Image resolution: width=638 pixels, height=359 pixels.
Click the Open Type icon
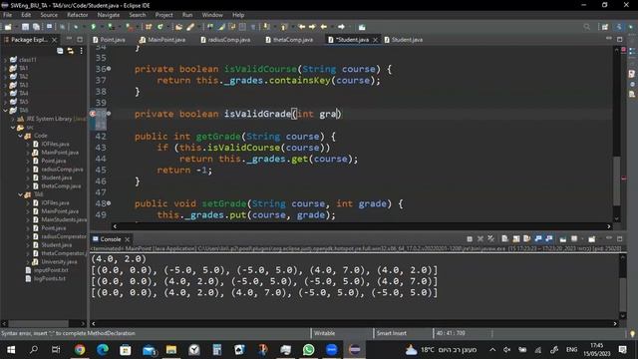coord(178,27)
